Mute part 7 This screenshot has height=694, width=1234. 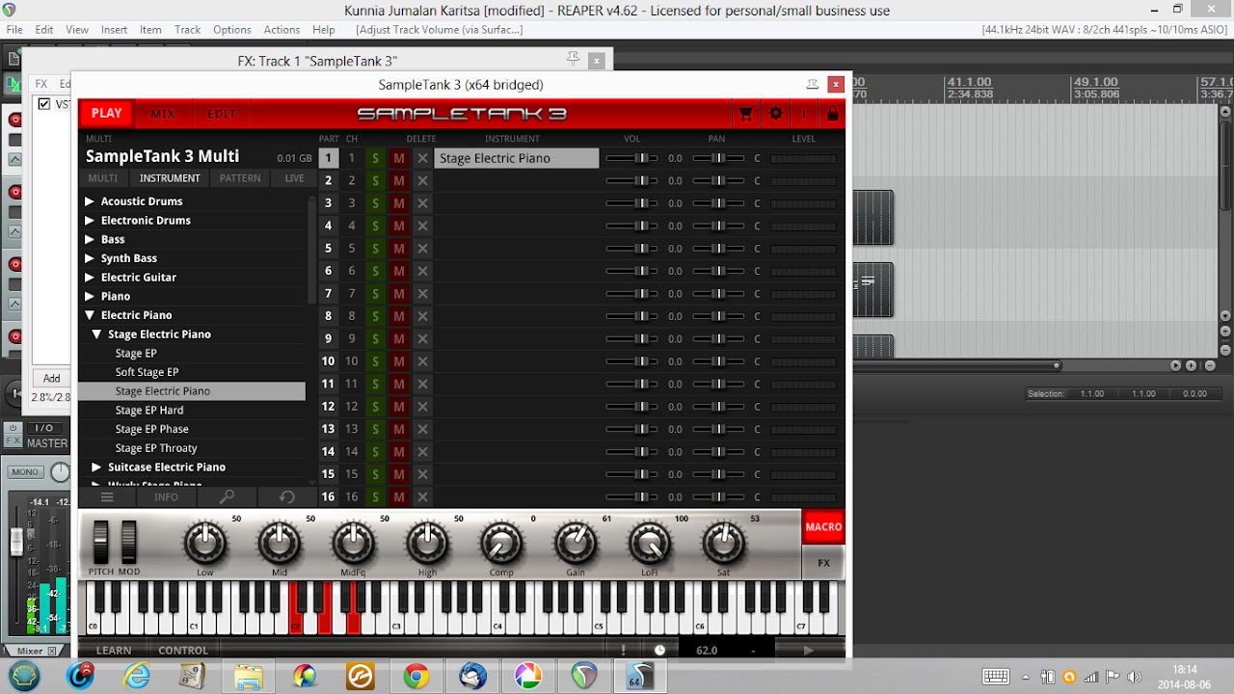click(399, 294)
